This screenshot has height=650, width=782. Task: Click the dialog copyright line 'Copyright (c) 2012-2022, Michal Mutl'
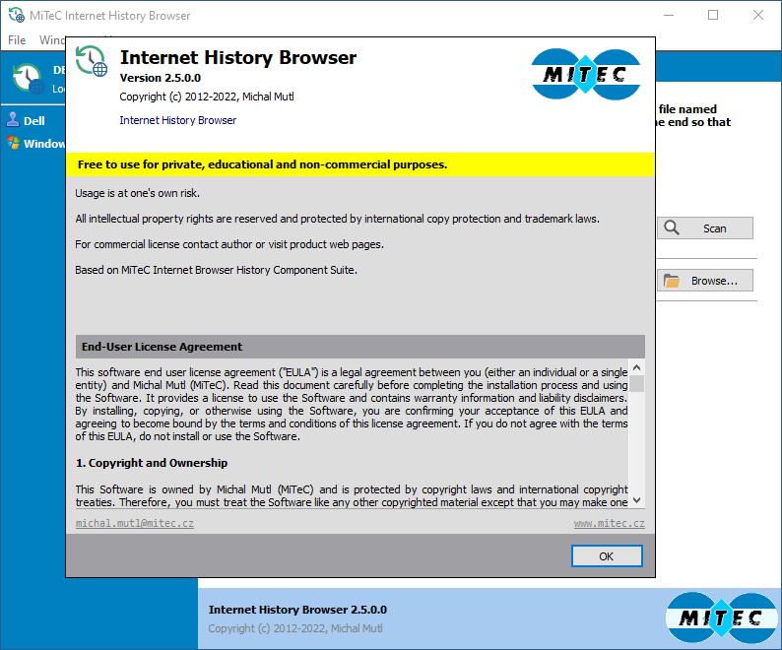207,97
